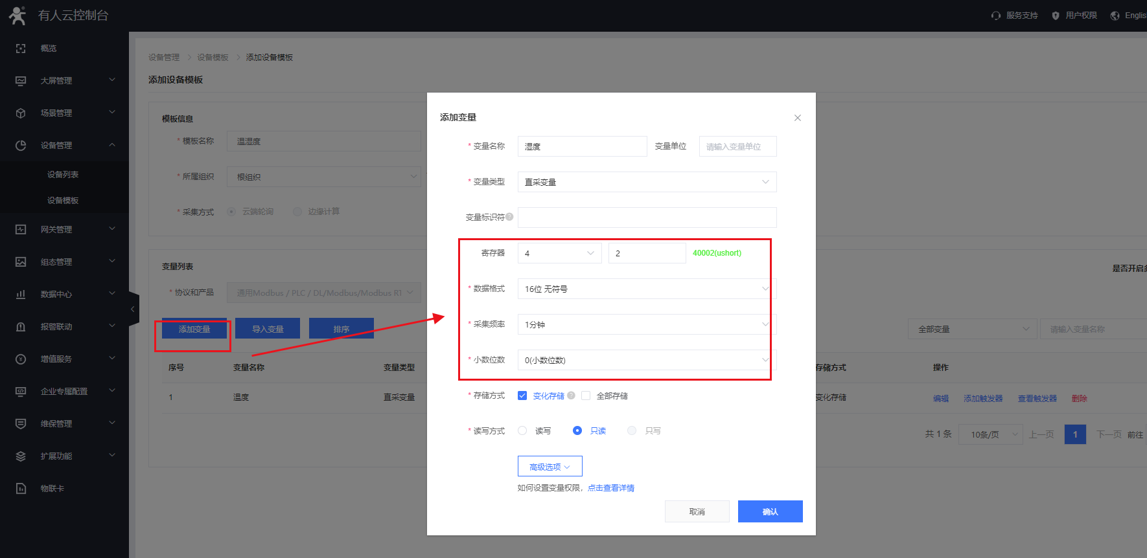This screenshot has height=558, width=1147.
Task: Click the 报警联动 alarm icon
Action: click(21, 327)
